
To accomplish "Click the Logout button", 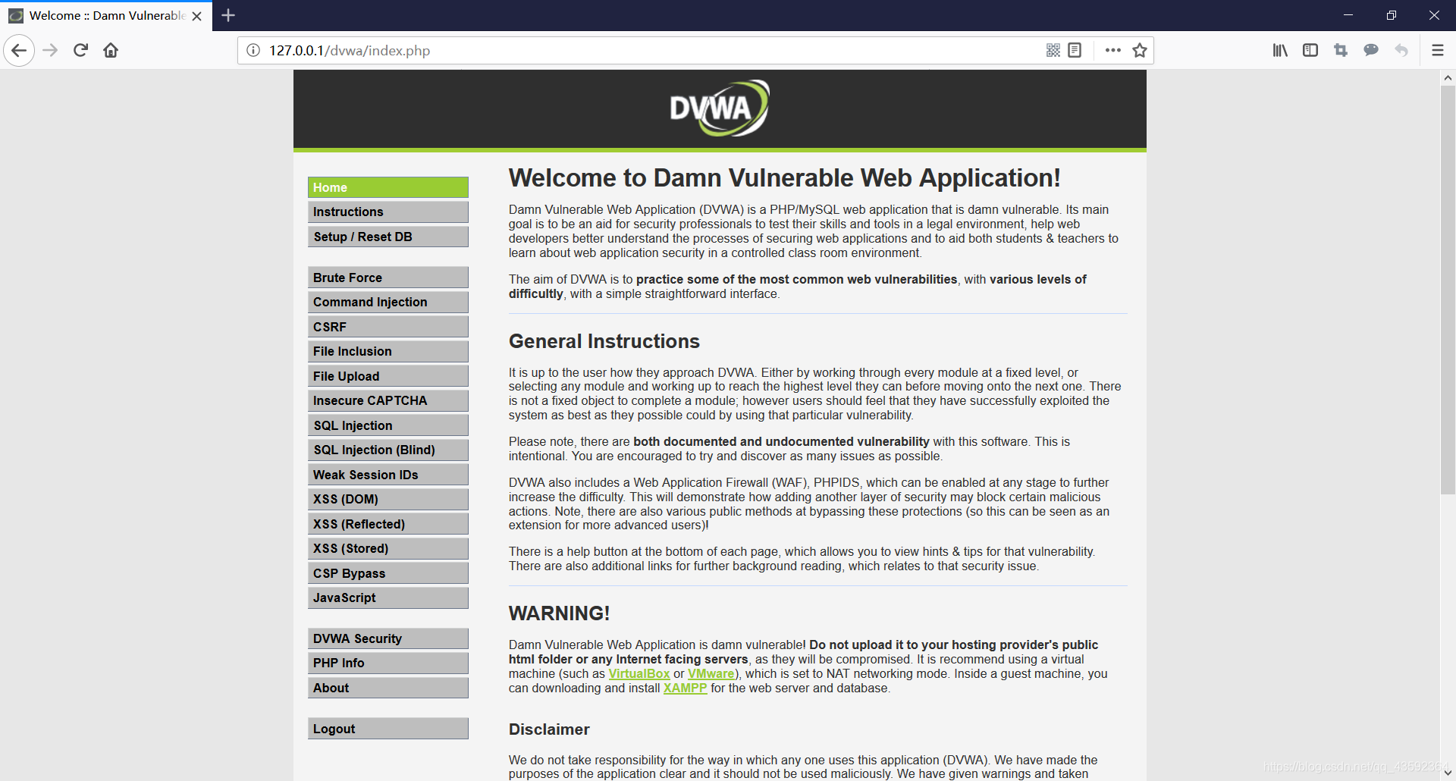I will click(x=388, y=729).
